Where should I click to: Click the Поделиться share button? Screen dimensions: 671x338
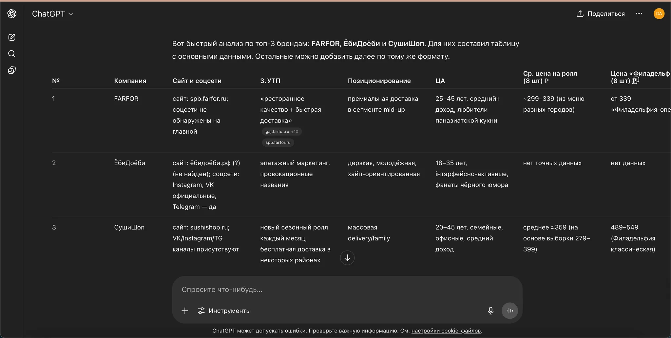pyautogui.click(x=601, y=14)
